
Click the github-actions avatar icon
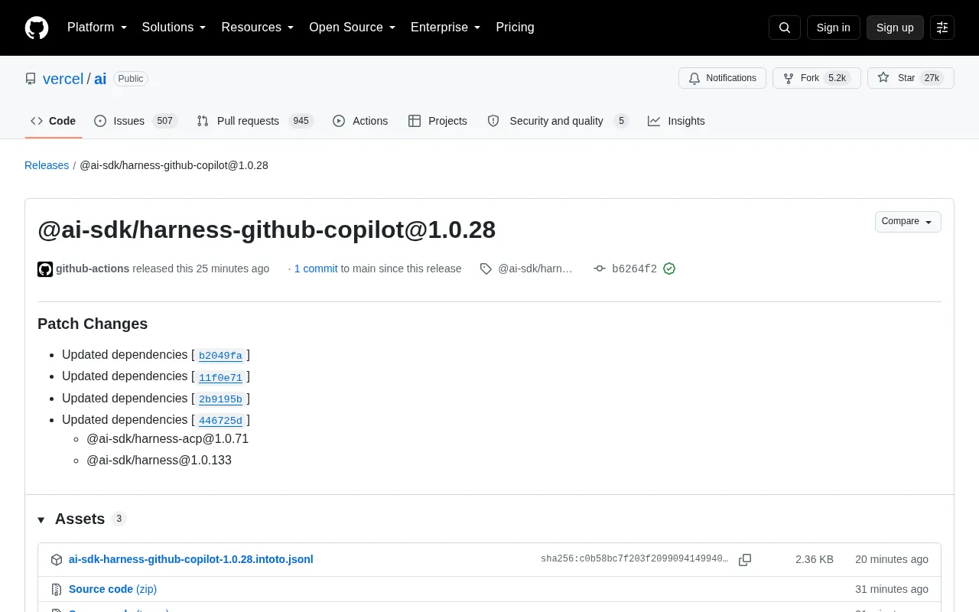45,269
